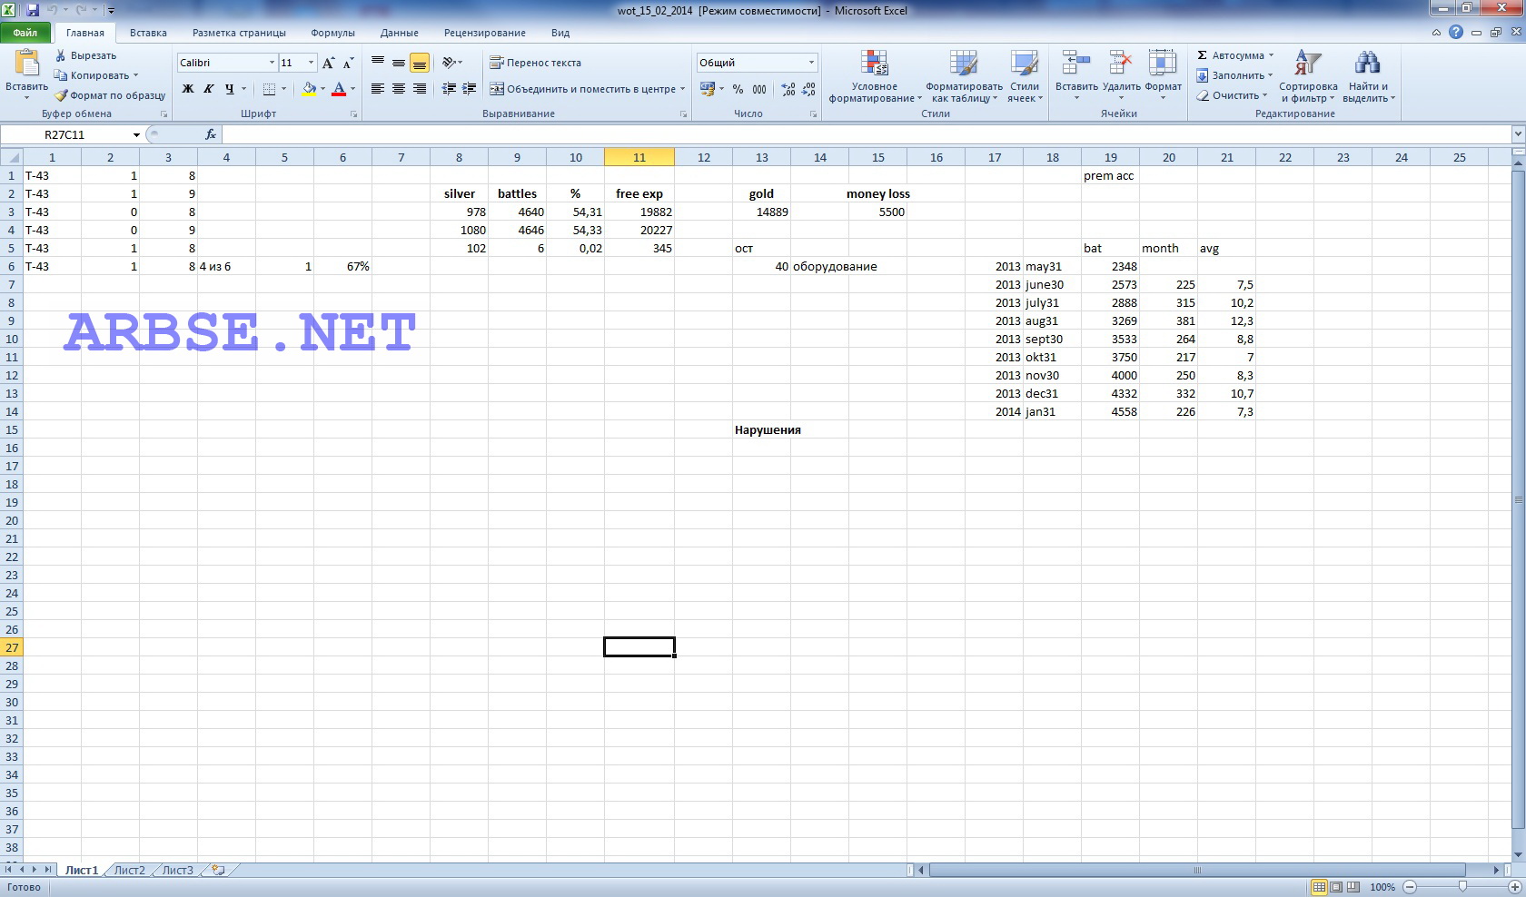The width and height of the screenshot is (1526, 897).
Task: Toggle underline (Ч) formatting
Action: click(x=229, y=89)
